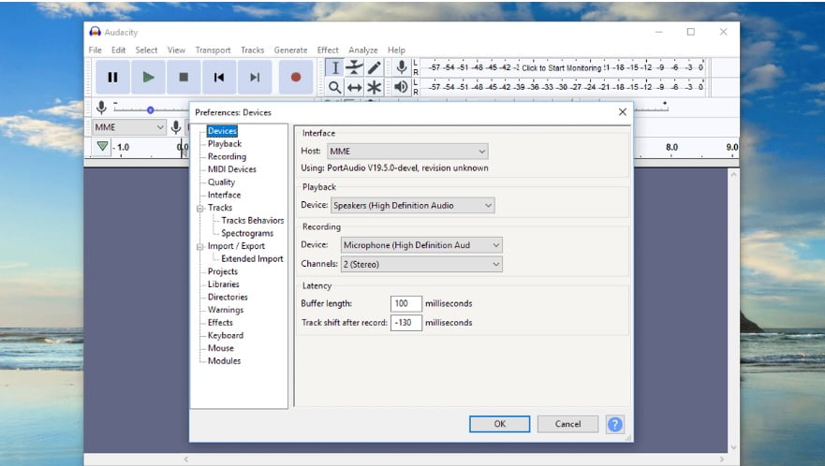Select Mouse in preferences tree
Screen dimensions: 825x466
220,348
